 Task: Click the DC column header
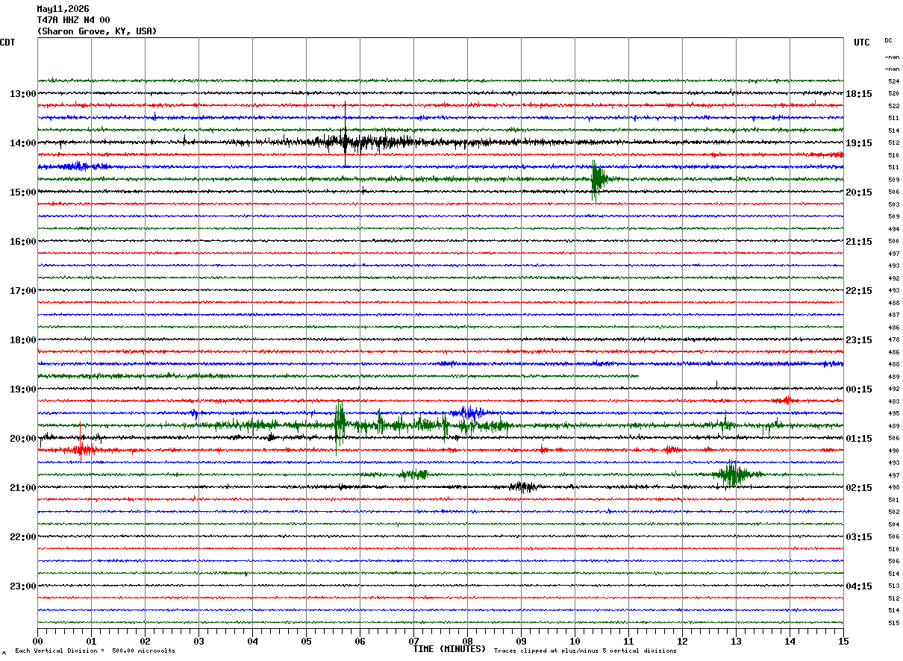coord(888,40)
